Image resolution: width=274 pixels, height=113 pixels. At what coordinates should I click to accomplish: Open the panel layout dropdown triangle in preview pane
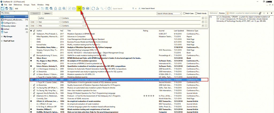[x=271, y=13]
